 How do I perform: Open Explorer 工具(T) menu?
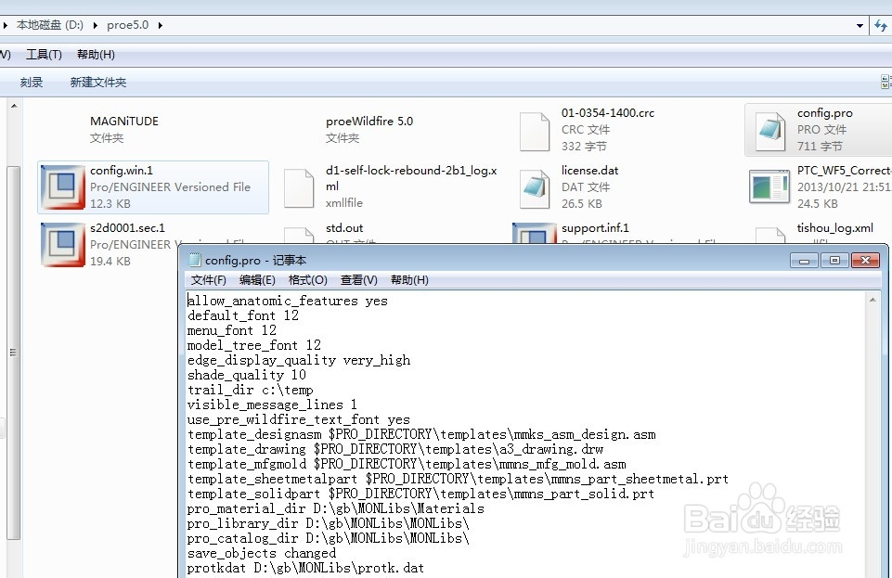(x=44, y=55)
